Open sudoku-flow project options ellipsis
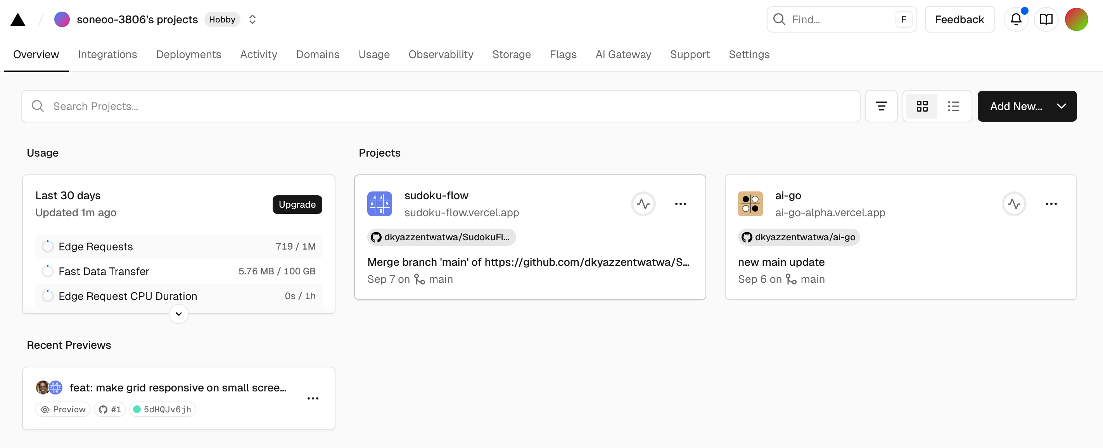 [x=680, y=204]
